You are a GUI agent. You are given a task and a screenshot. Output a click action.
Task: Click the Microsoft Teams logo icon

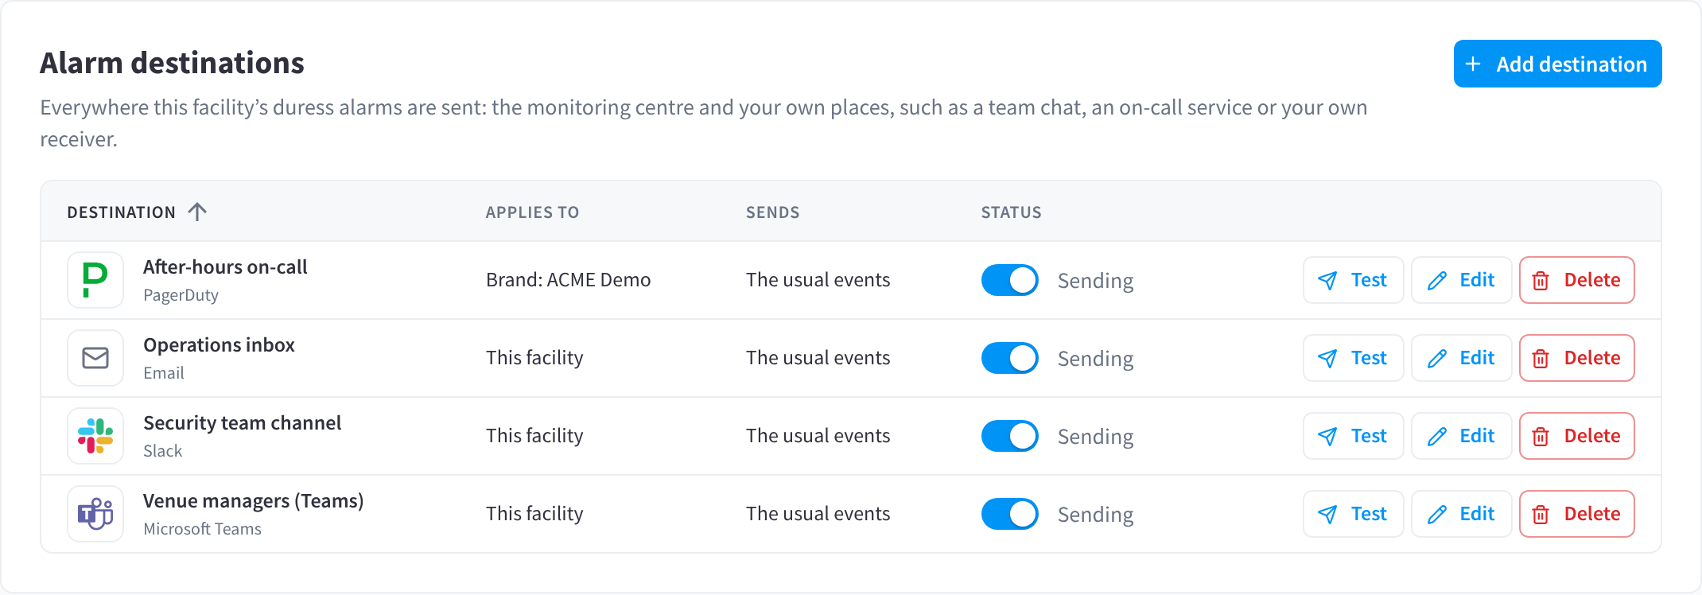click(95, 514)
